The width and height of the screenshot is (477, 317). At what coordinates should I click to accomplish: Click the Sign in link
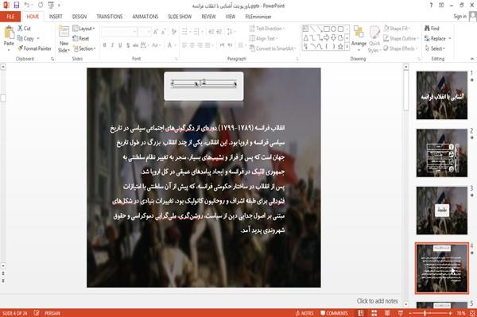(460, 17)
